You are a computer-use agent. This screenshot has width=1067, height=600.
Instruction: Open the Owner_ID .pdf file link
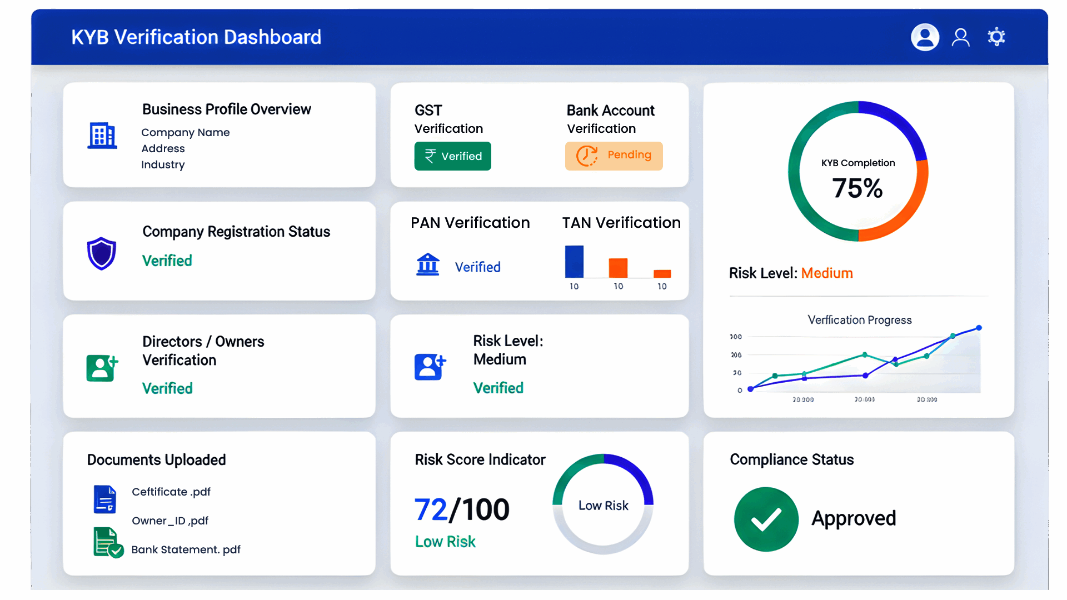[170, 521]
